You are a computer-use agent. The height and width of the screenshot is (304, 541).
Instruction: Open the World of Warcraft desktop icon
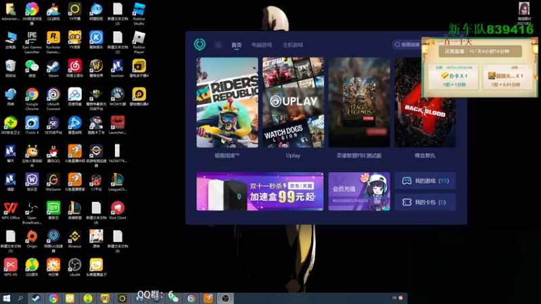click(x=96, y=68)
